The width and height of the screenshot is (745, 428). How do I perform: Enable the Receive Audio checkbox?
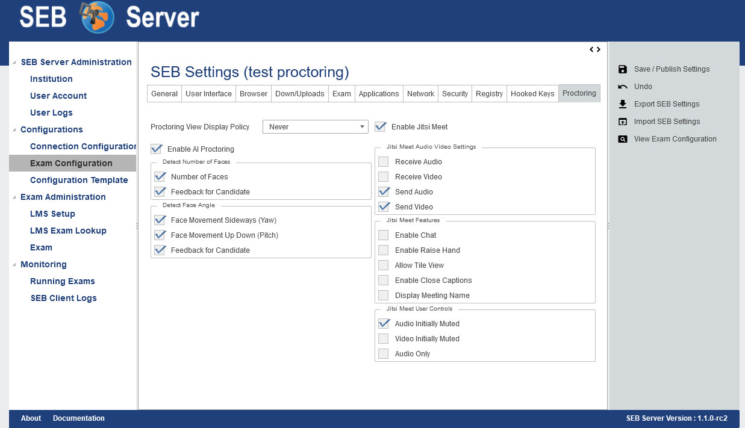click(383, 162)
